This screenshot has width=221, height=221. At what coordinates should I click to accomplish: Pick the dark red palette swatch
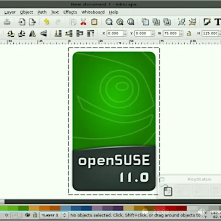pyautogui.click(x=182, y=208)
